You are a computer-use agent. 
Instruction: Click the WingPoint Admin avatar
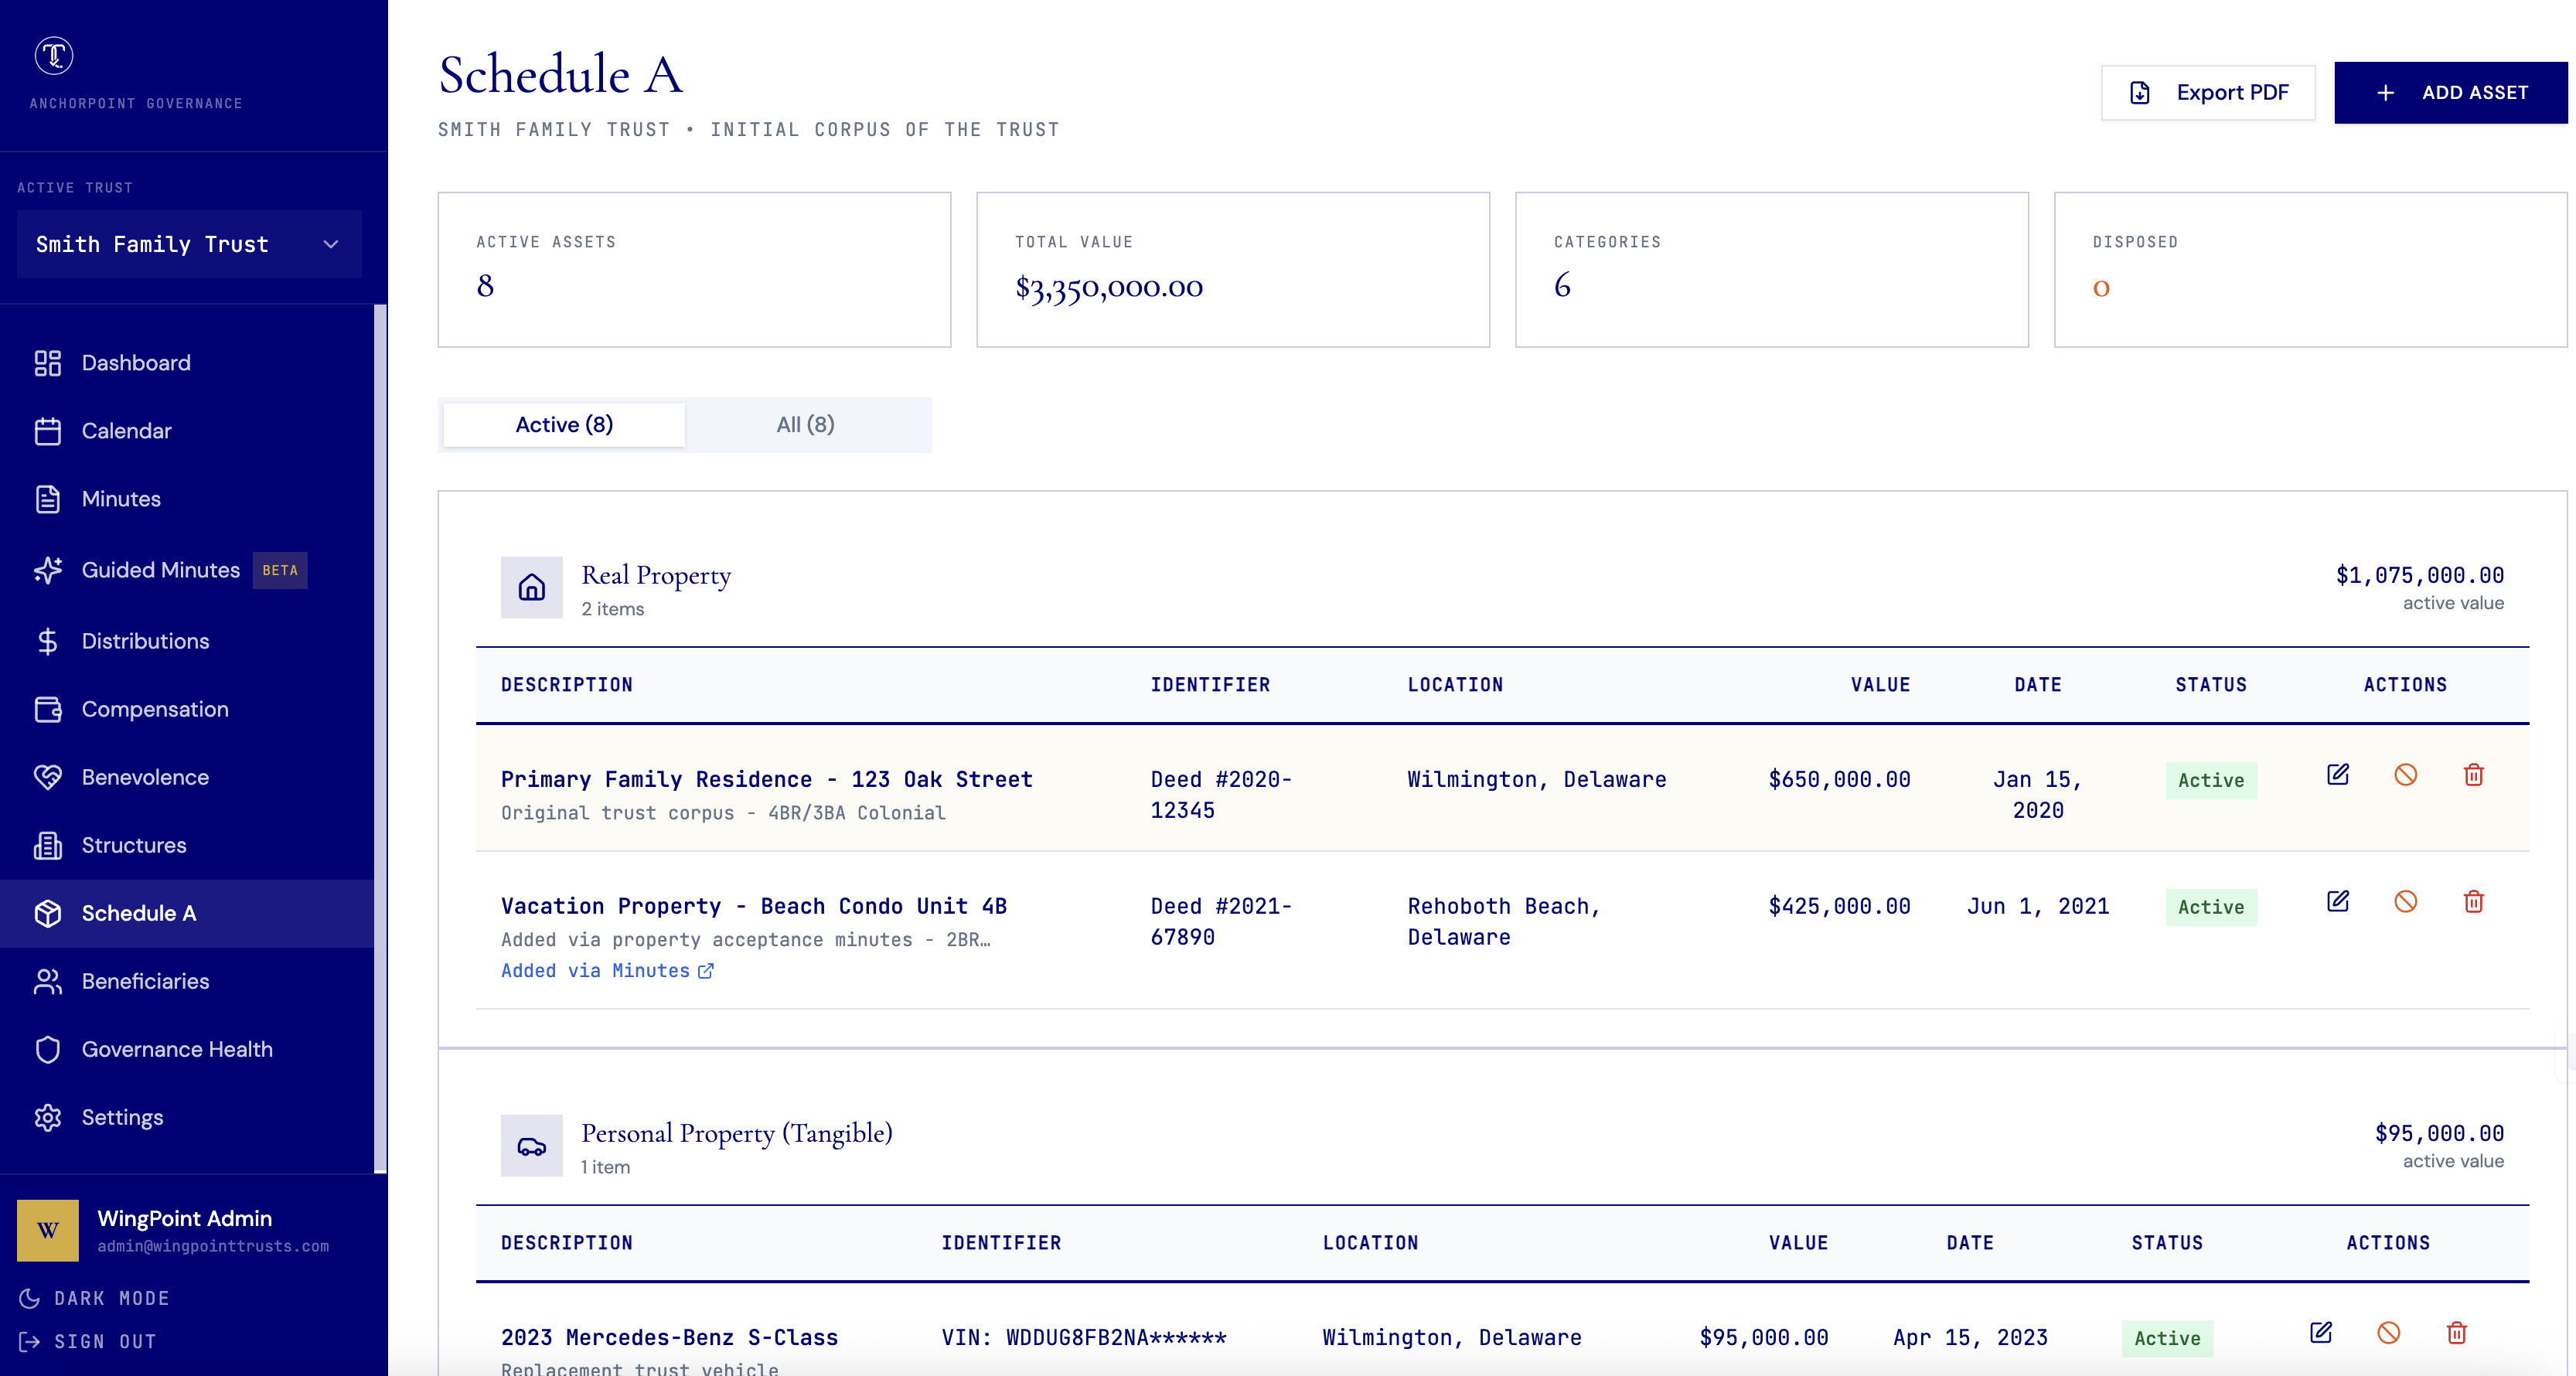click(48, 1230)
